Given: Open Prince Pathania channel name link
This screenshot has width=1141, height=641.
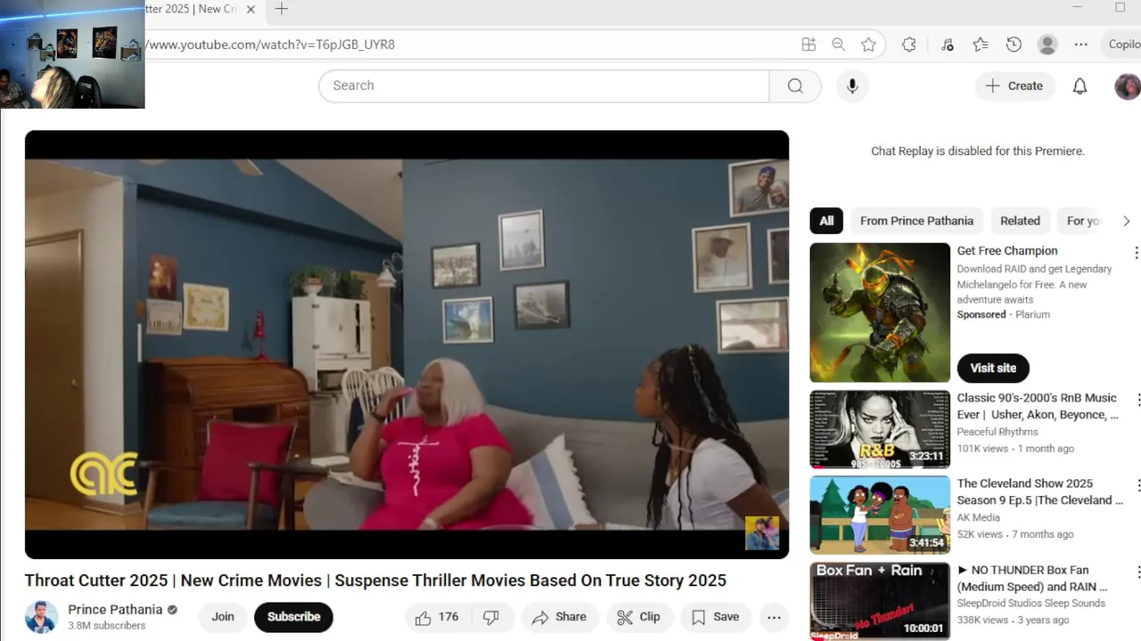Looking at the screenshot, I should coord(115,610).
